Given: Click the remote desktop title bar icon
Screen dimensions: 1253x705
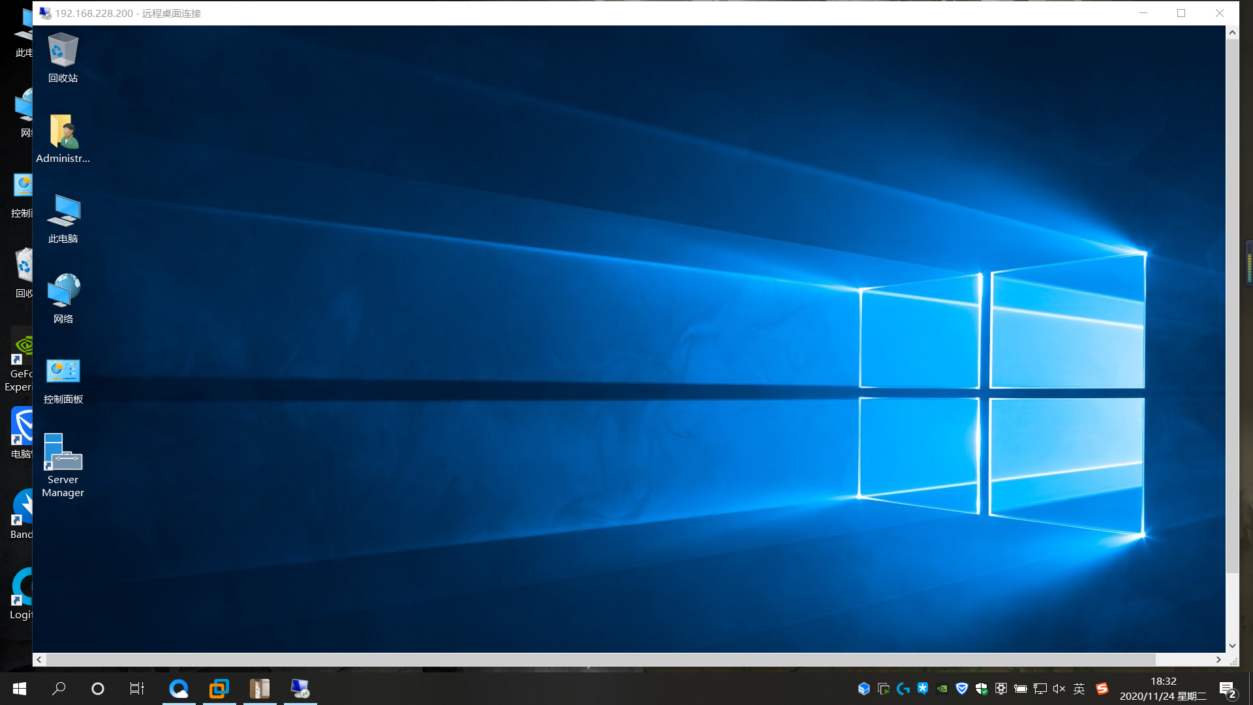Looking at the screenshot, I should (45, 13).
